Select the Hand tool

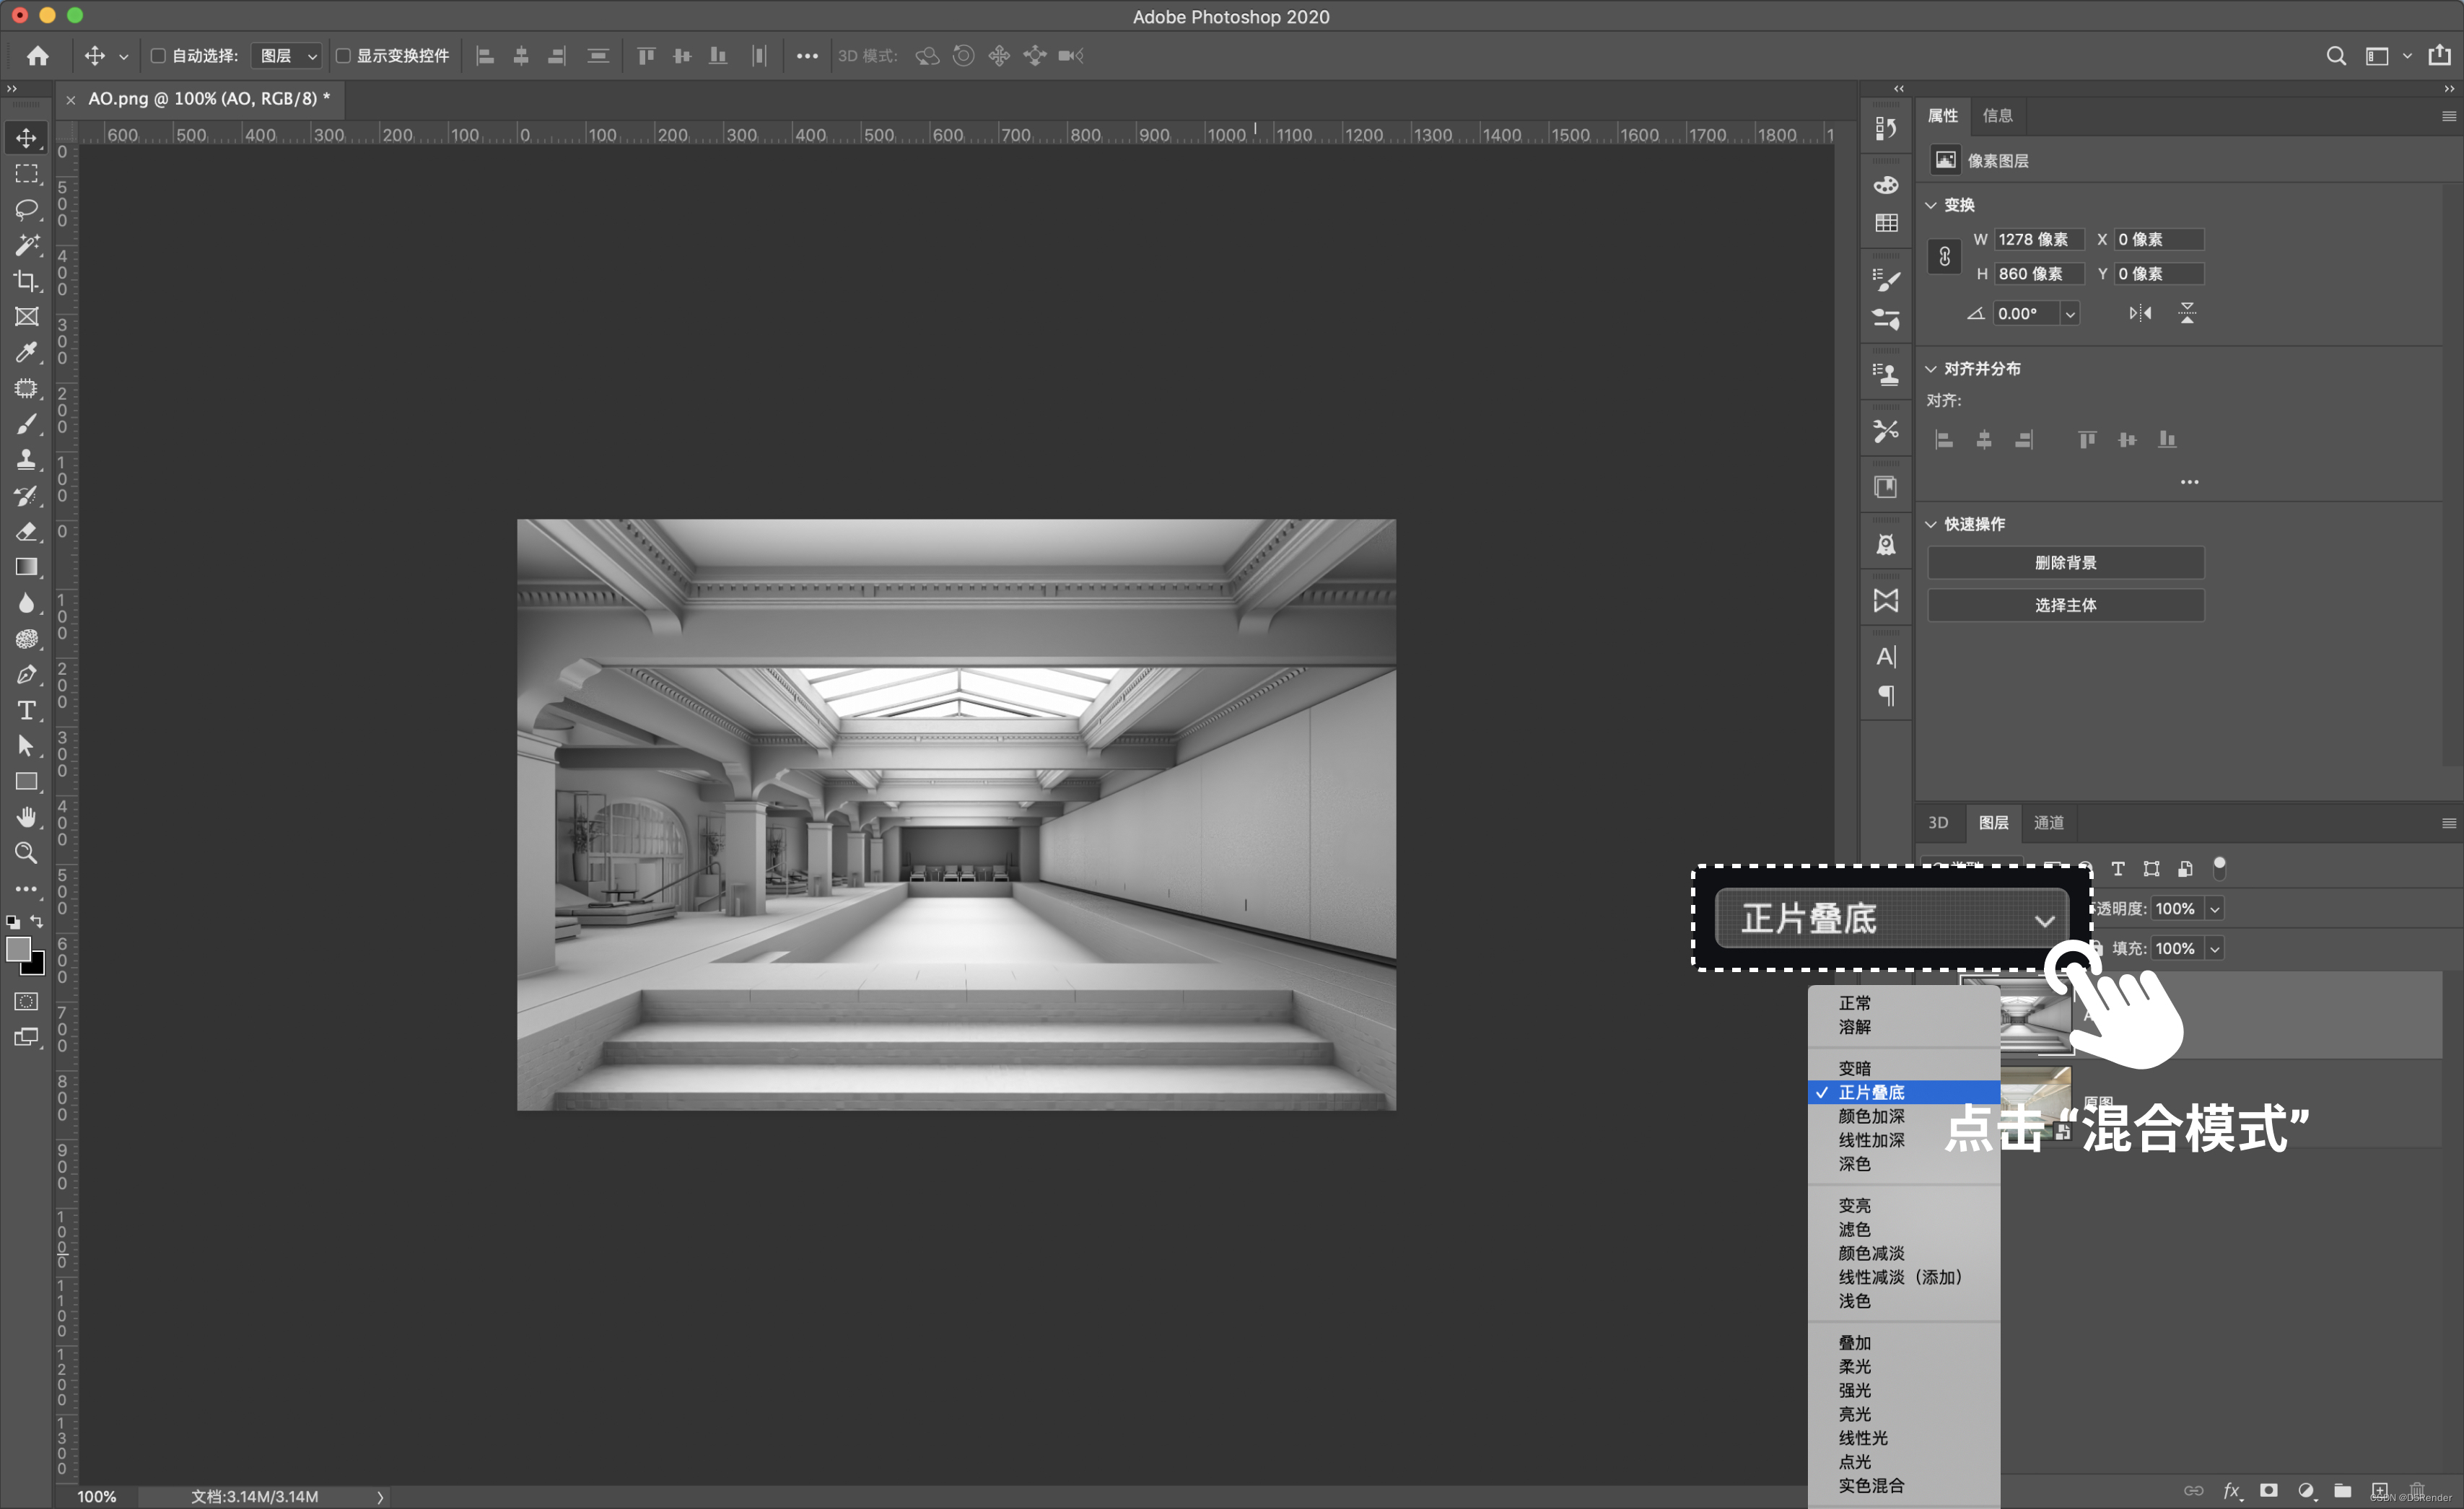point(27,817)
